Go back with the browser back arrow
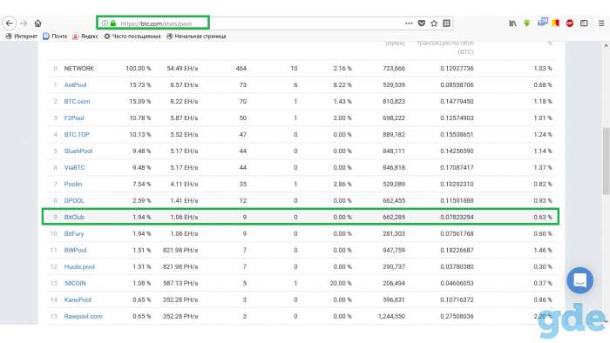The height and width of the screenshot is (343, 610). (10, 24)
